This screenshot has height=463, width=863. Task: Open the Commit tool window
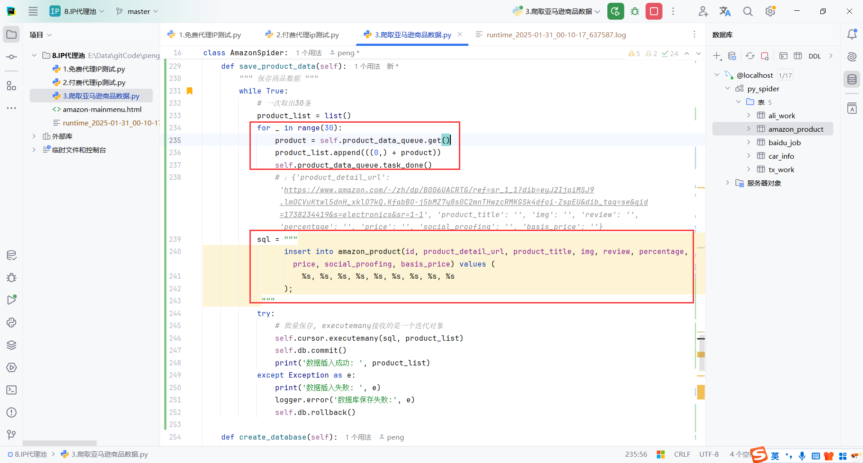coord(12,57)
